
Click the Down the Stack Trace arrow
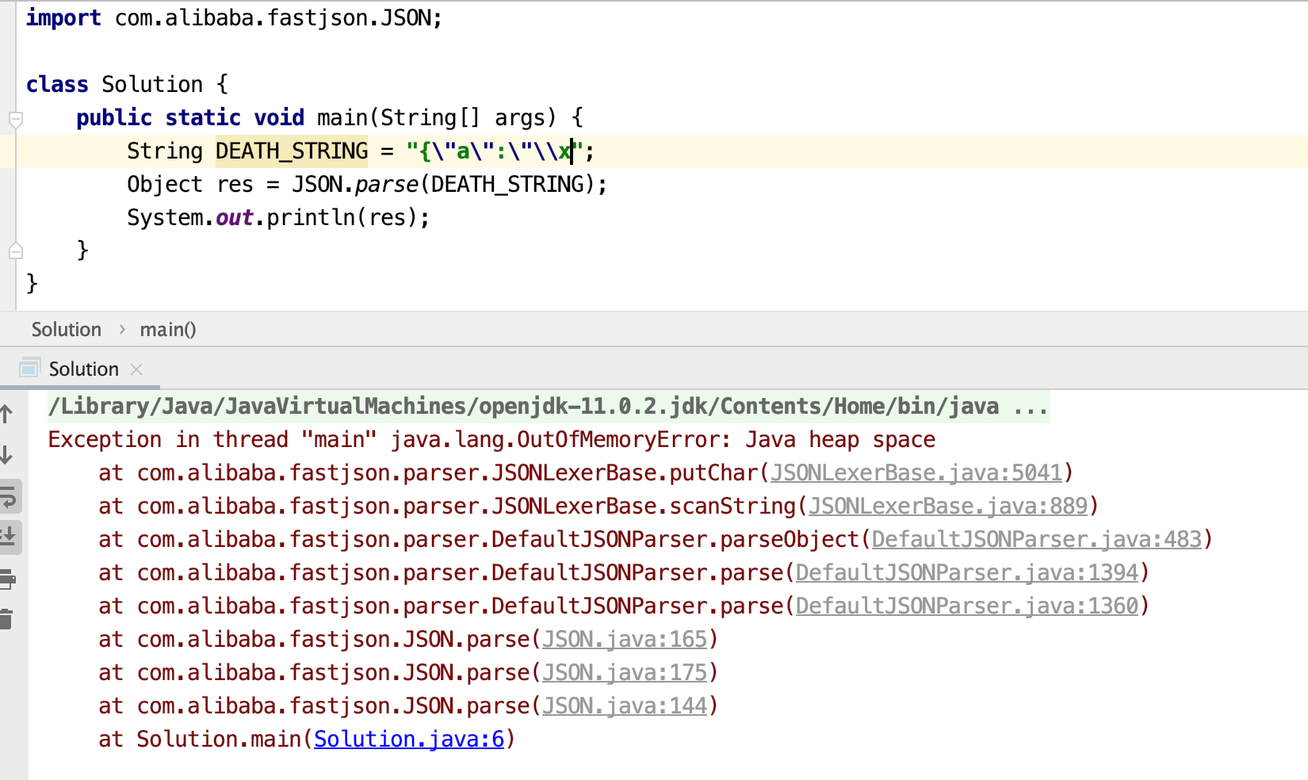(7, 455)
